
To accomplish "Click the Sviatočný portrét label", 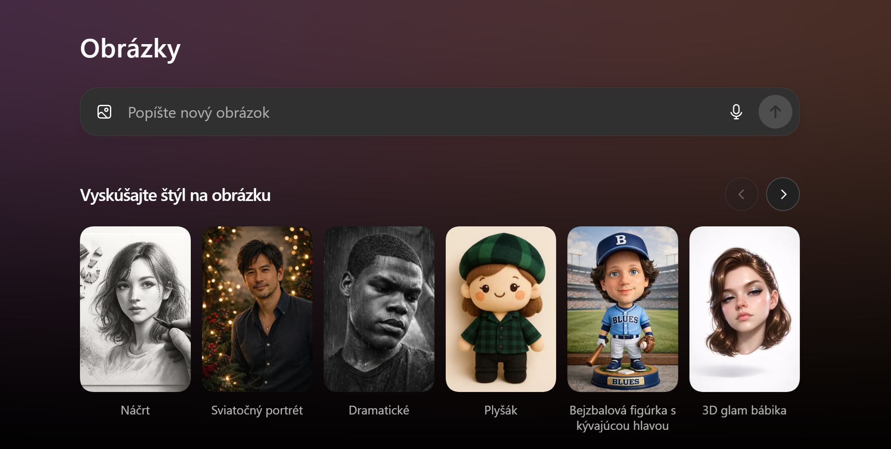I will pos(257,410).
